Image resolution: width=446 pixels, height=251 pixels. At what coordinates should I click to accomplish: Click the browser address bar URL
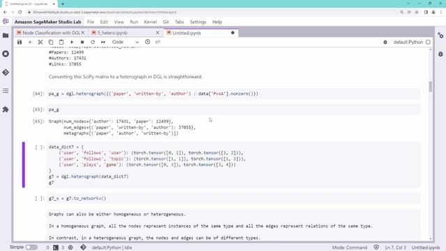105,13
